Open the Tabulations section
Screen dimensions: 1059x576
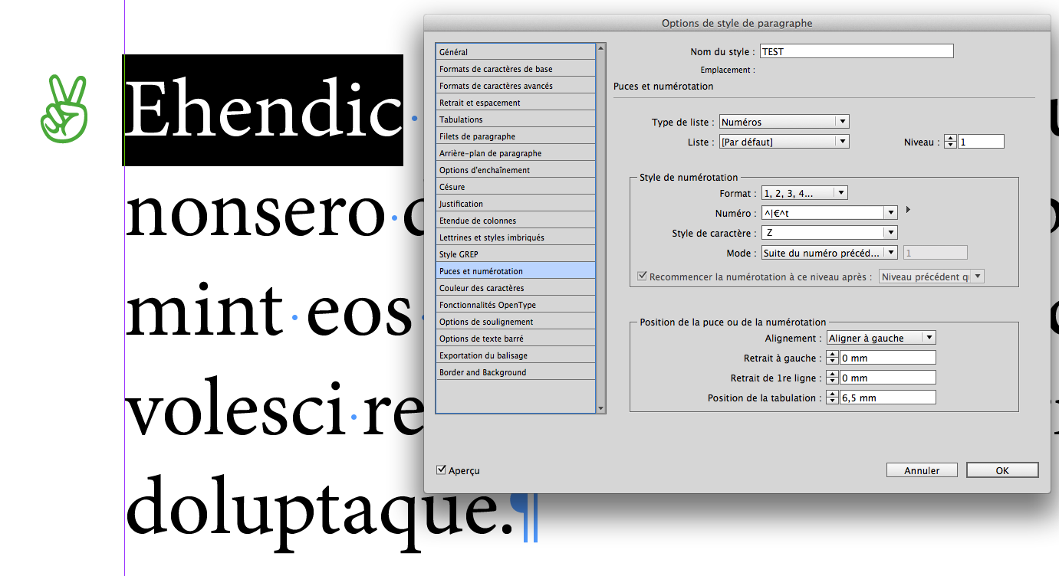click(515, 119)
